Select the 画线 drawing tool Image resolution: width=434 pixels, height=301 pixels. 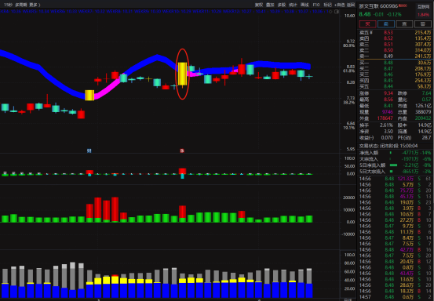(305, 5)
